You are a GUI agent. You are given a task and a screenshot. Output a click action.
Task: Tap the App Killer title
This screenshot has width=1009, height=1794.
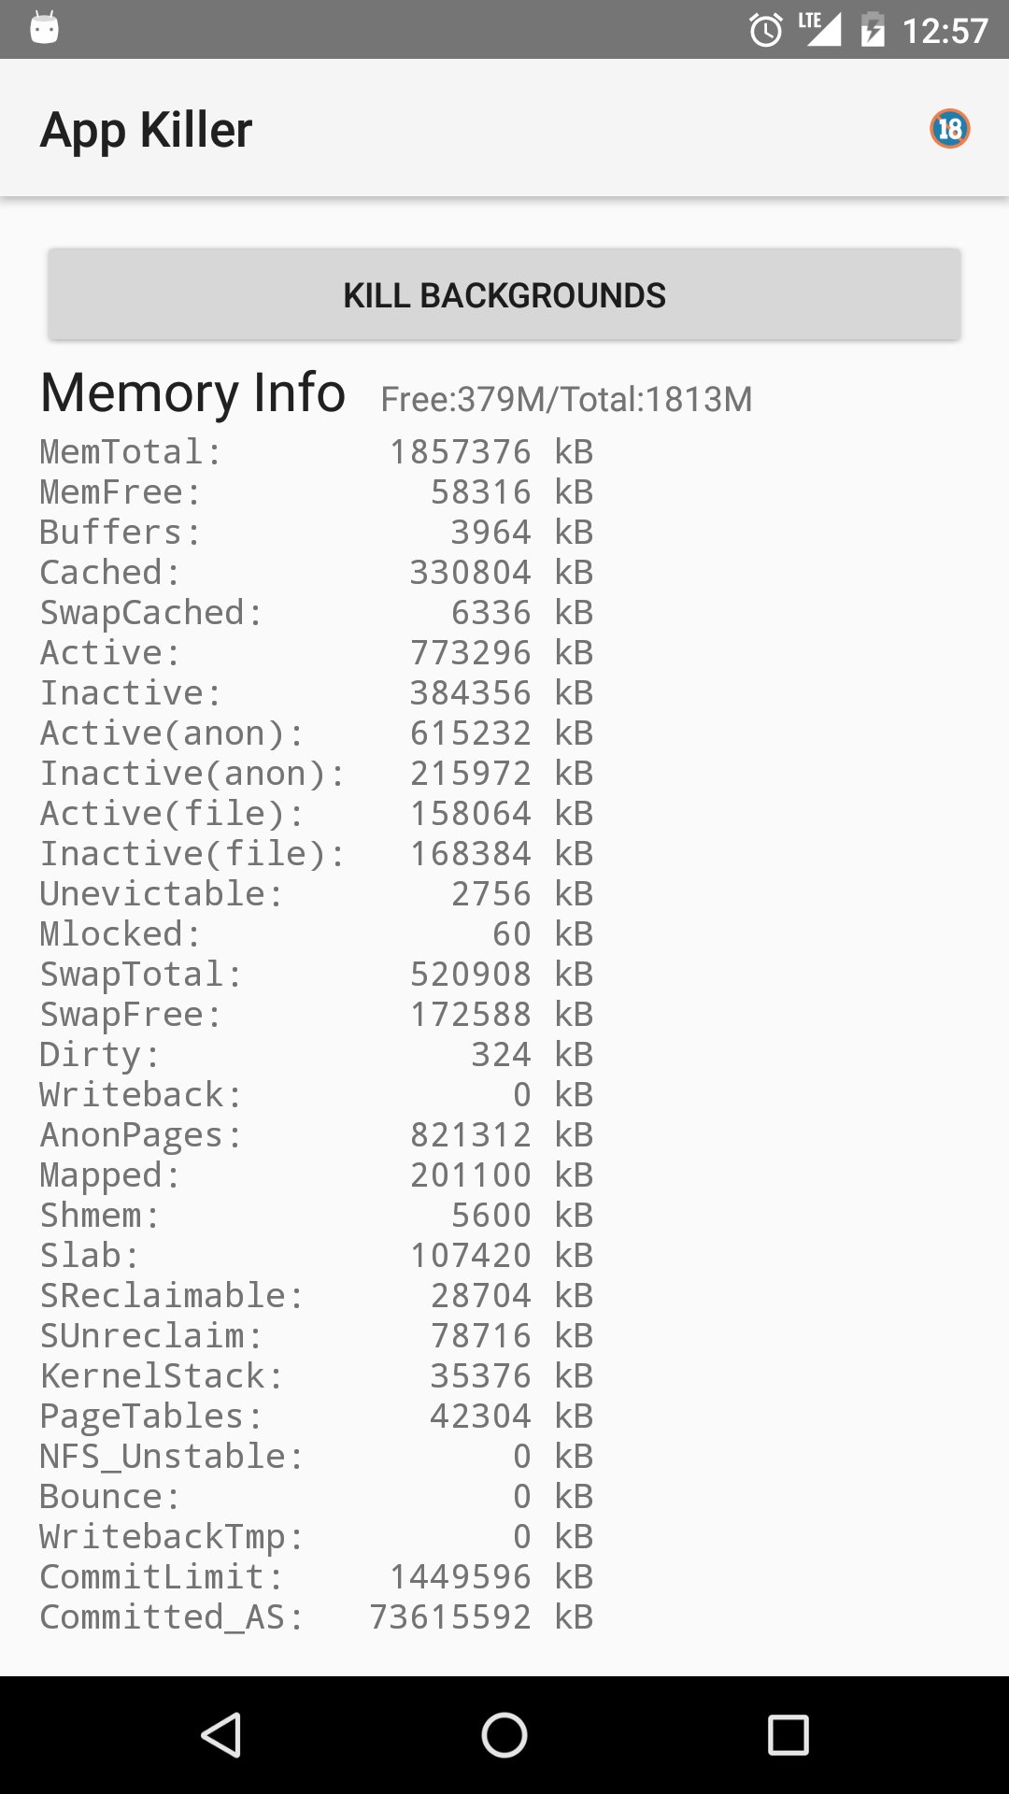(x=147, y=130)
